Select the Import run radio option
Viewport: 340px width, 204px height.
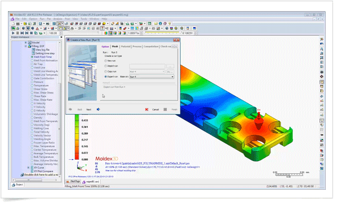click(105, 66)
